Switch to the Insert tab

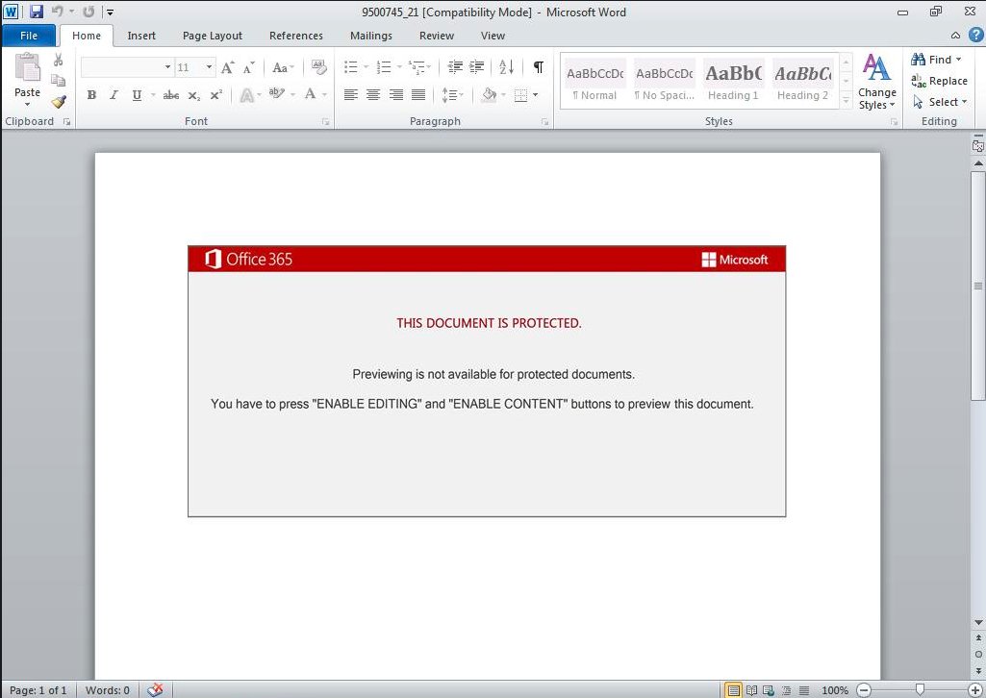pos(141,36)
